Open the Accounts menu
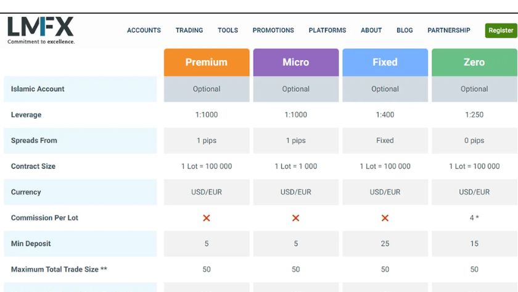 coord(144,30)
